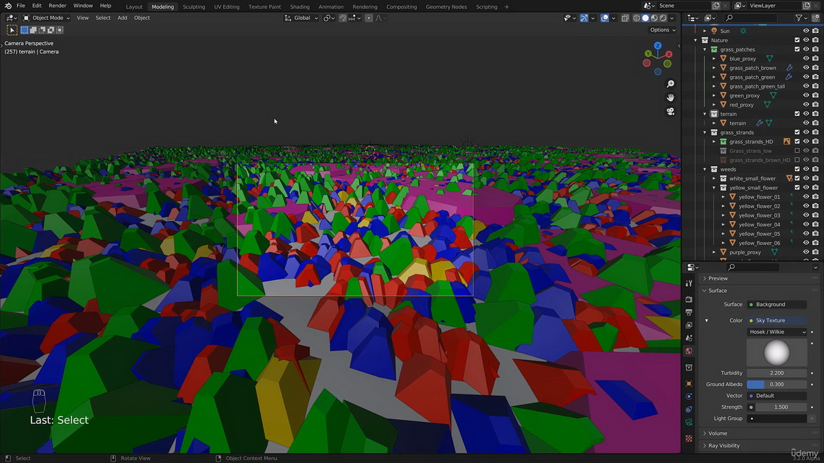Switch to the Sculpting workspace tab
Image resolution: width=824 pixels, height=463 pixels.
194,7
